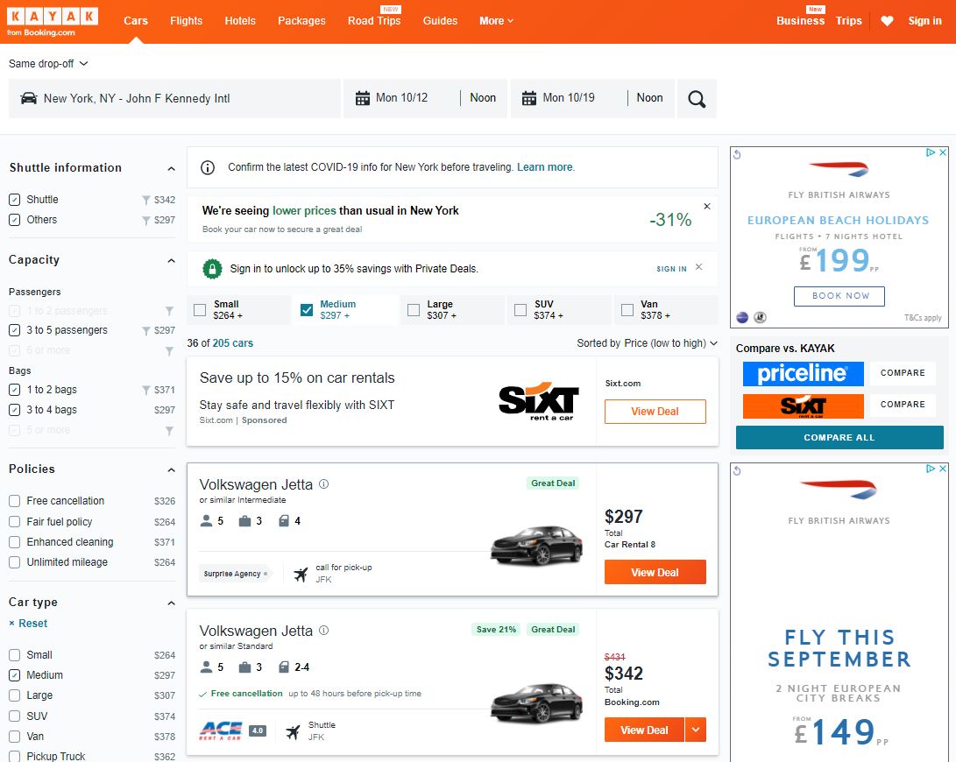Click SIXT logo in compare box
The height and width of the screenshot is (762, 956).
tap(803, 406)
